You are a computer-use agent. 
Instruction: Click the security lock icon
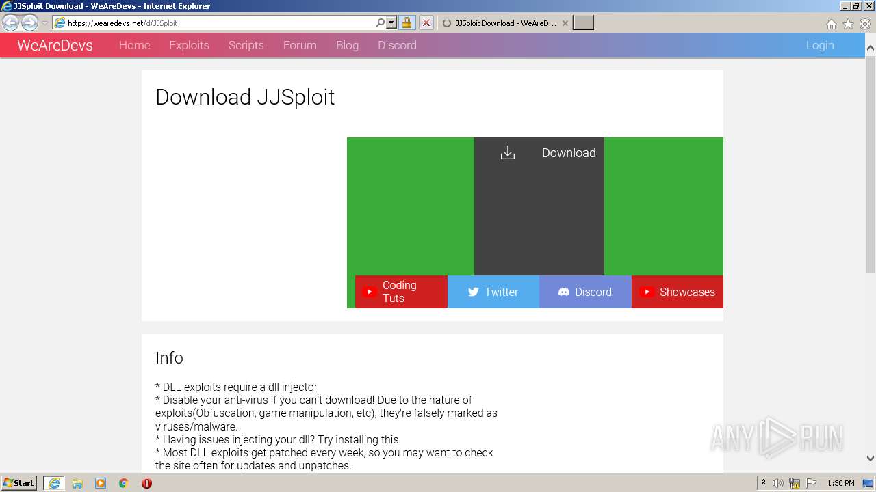click(407, 23)
